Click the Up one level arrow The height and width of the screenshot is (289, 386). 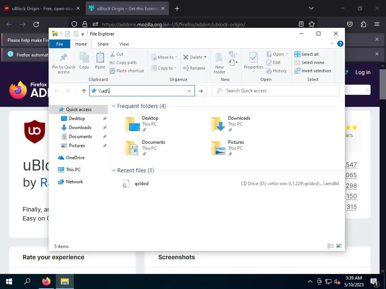point(84,91)
